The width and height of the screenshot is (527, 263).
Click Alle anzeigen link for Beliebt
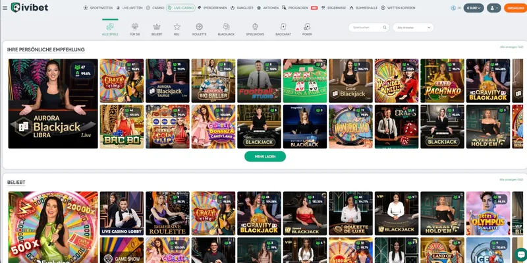[511, 180]
